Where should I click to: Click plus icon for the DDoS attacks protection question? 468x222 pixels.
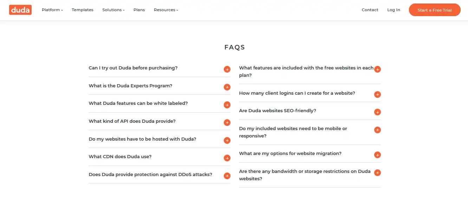227,176
